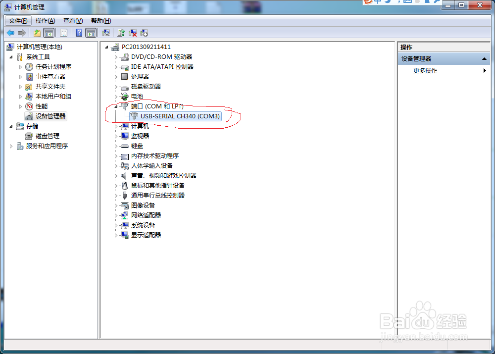
Task: Collapse the 存储 tree node
Action: [x=11, y=126]
